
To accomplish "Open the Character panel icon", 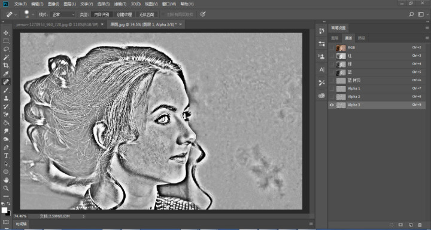I will (321, 70).
